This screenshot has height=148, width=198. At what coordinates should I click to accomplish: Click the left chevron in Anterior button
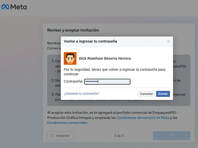tap(52, 136)
